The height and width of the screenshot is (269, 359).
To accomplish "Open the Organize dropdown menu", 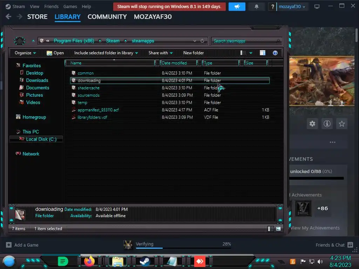I will [x=25, y=53].
